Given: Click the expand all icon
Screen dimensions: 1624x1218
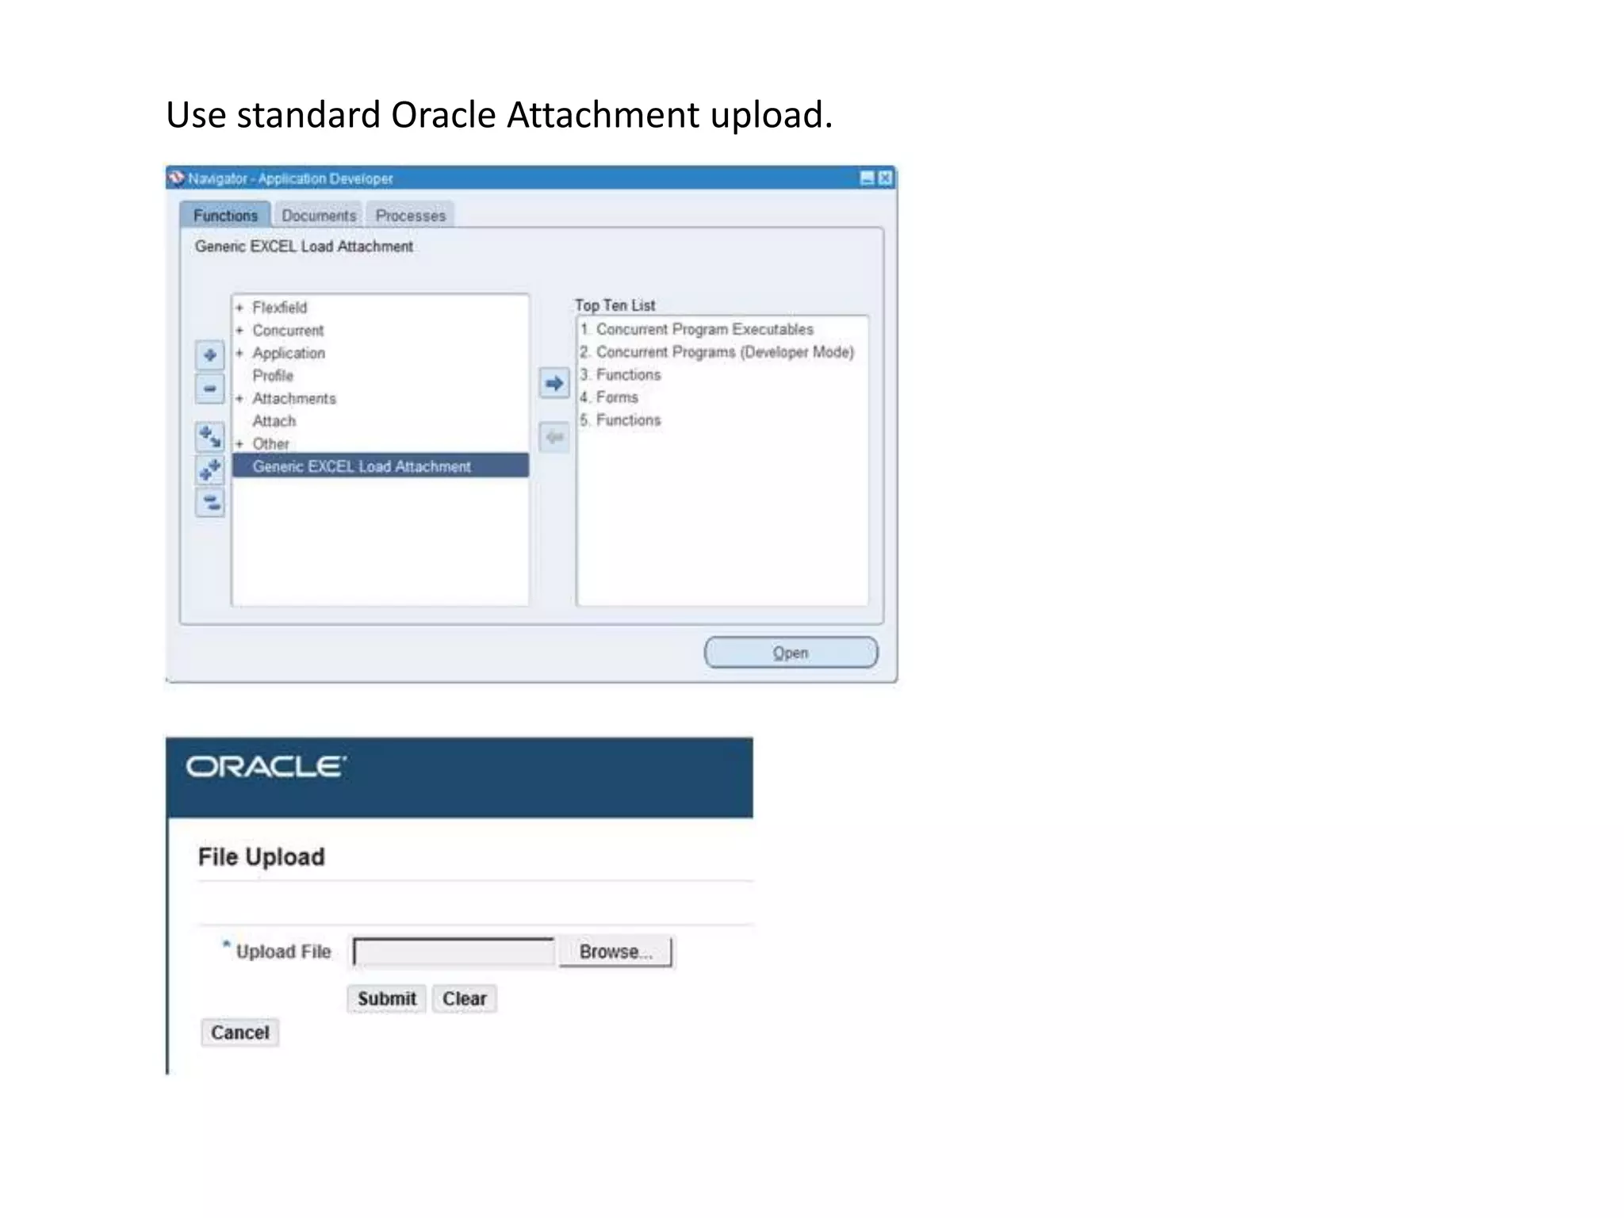Looking at the screenshot, I should (x=210, y=469).
